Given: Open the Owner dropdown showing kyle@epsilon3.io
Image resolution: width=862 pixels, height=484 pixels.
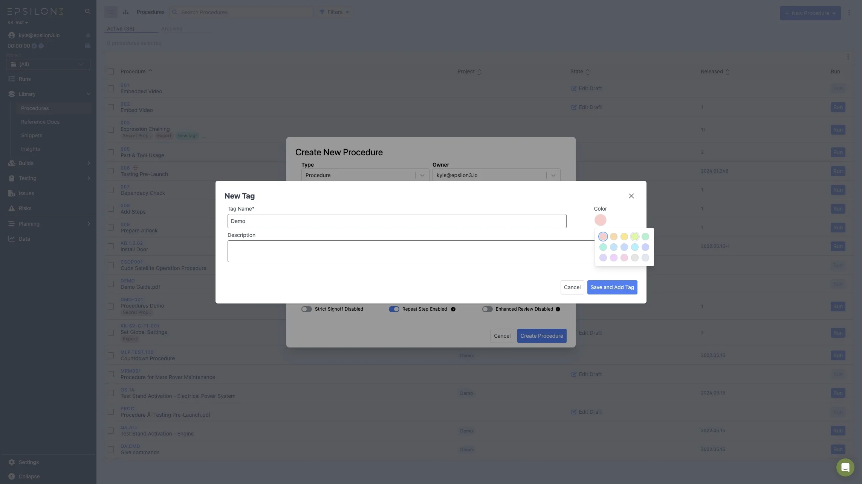Looking at the screenshot, I should (x=496, y=175).
